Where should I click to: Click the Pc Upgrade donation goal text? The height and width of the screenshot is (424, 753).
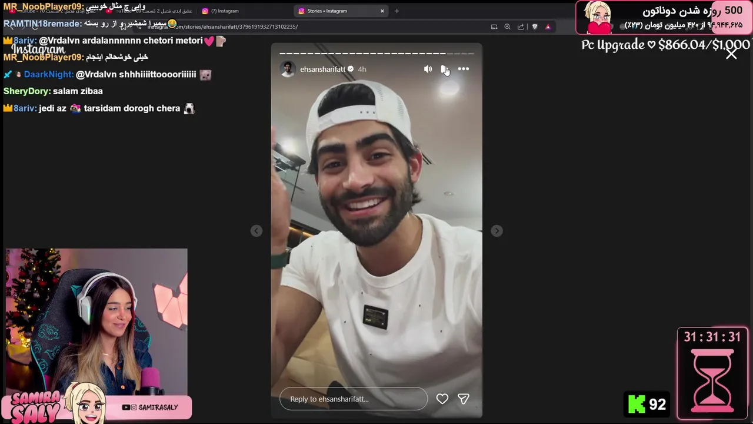665,45
